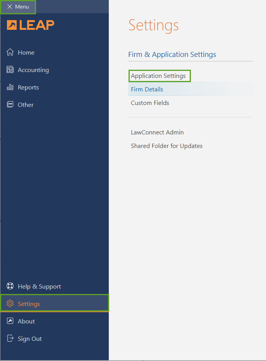Choose Shared Folder for Updates
The image size is (266, 361).
[166, 146]
